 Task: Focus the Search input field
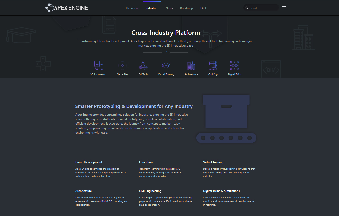pos(263,8)
